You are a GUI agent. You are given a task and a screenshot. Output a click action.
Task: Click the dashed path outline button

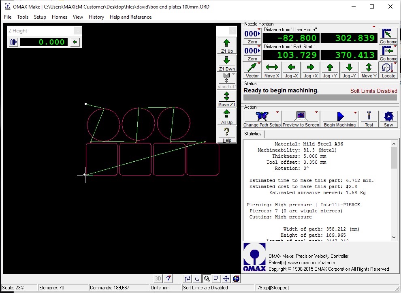197,279
